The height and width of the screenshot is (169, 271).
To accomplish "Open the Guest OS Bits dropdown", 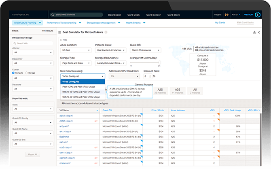I will (33, 144).
